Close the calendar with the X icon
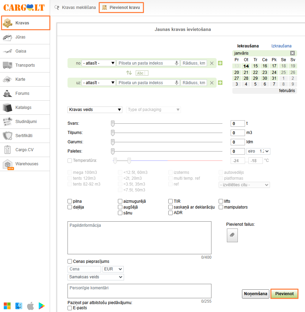The image size is (305, 312). [x=292, y=53]
